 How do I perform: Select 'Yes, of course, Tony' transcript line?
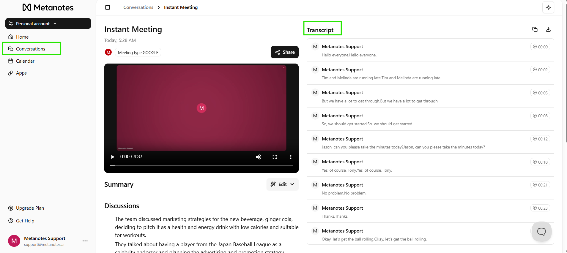coord(357,170)
